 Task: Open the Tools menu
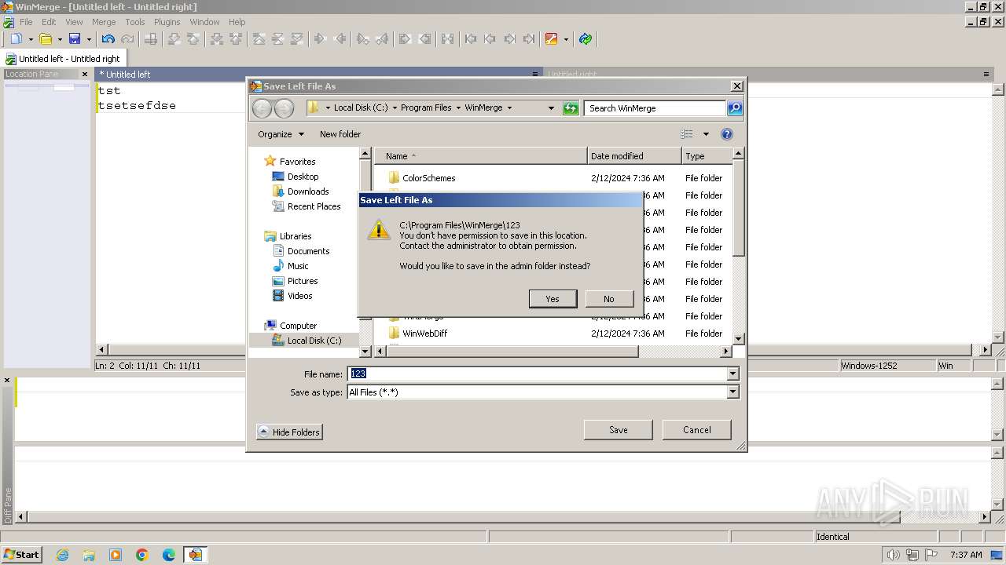point(135,22)
